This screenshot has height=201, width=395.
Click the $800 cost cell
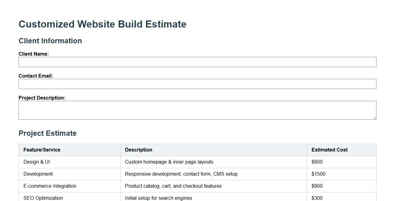317,162
